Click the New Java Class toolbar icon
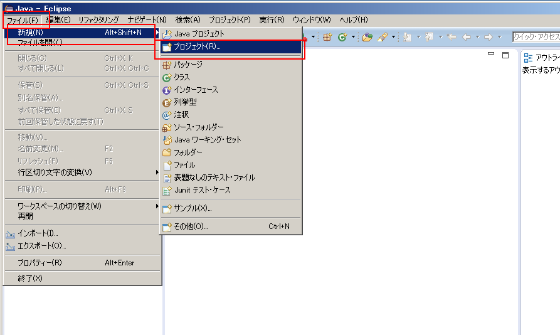The height and width of the screenshot is (335, 560). 342,37
